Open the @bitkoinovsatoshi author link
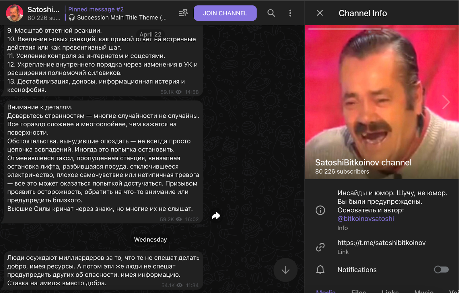Screen dimensions: 459x293 click(365, 219)
